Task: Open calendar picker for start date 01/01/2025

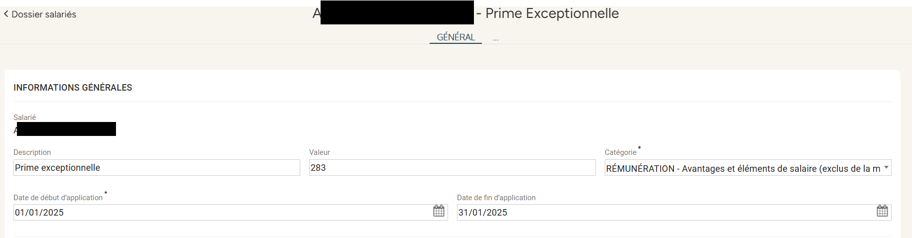Action: [x=439, y=211]
